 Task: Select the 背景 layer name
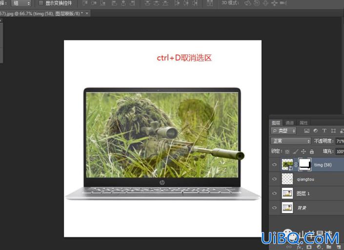(302, 208)
